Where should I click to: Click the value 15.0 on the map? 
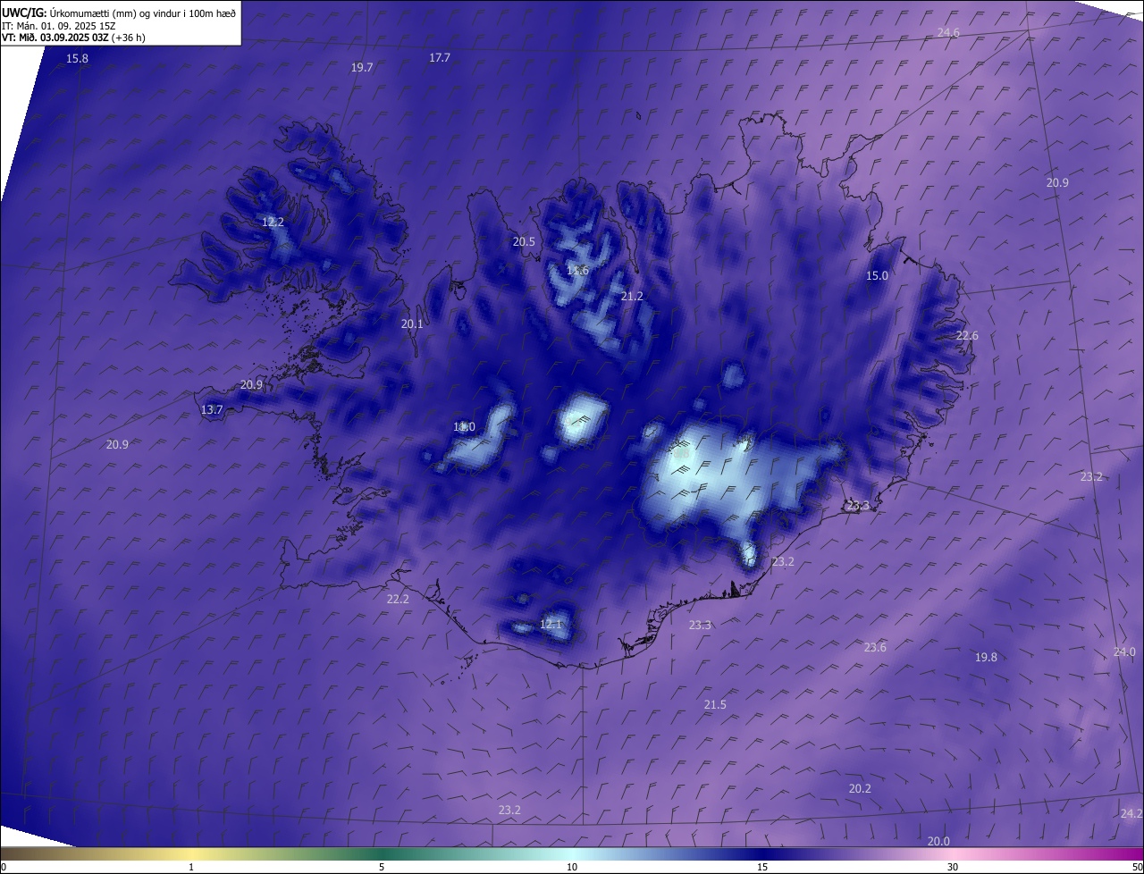click(878, 276)
